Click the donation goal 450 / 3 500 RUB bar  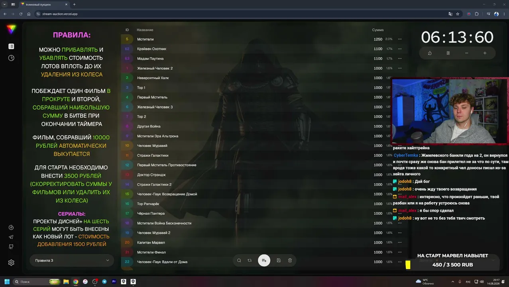click(452, 265)
